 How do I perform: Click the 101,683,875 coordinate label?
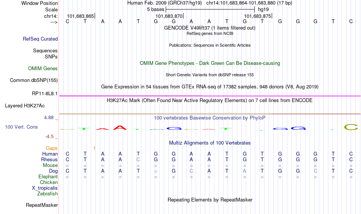(257, 16)
